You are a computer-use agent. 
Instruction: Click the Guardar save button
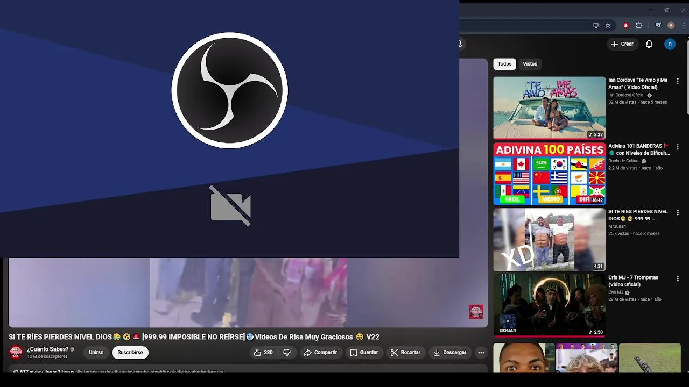click(364, 353)
